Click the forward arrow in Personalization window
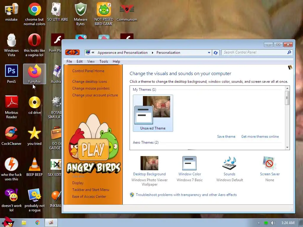This screenshot has width=303, height=227. click(76, 52)
